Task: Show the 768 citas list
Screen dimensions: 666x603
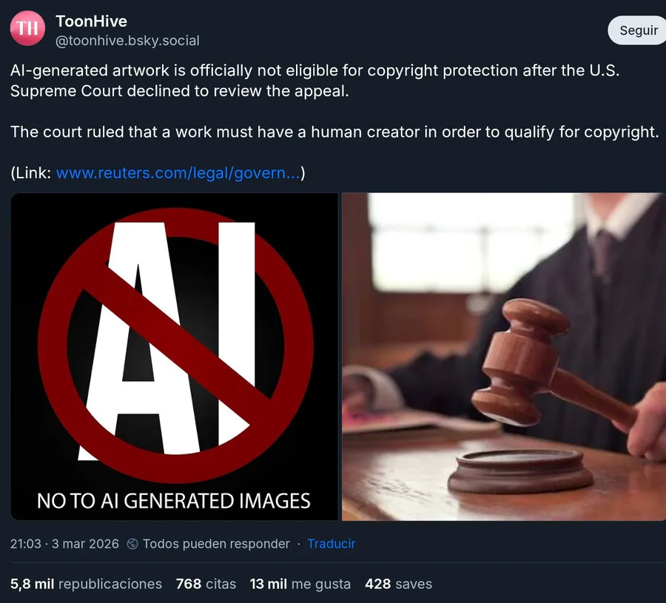Action: click(206, 584)
